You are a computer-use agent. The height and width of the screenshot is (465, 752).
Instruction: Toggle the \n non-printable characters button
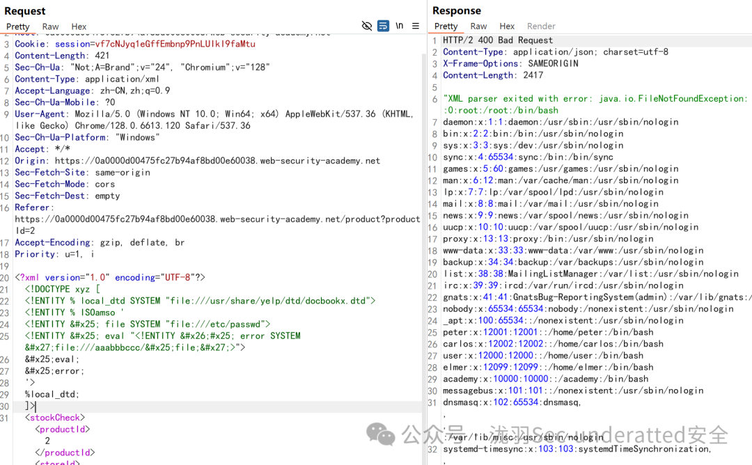[x=400, y=26]
